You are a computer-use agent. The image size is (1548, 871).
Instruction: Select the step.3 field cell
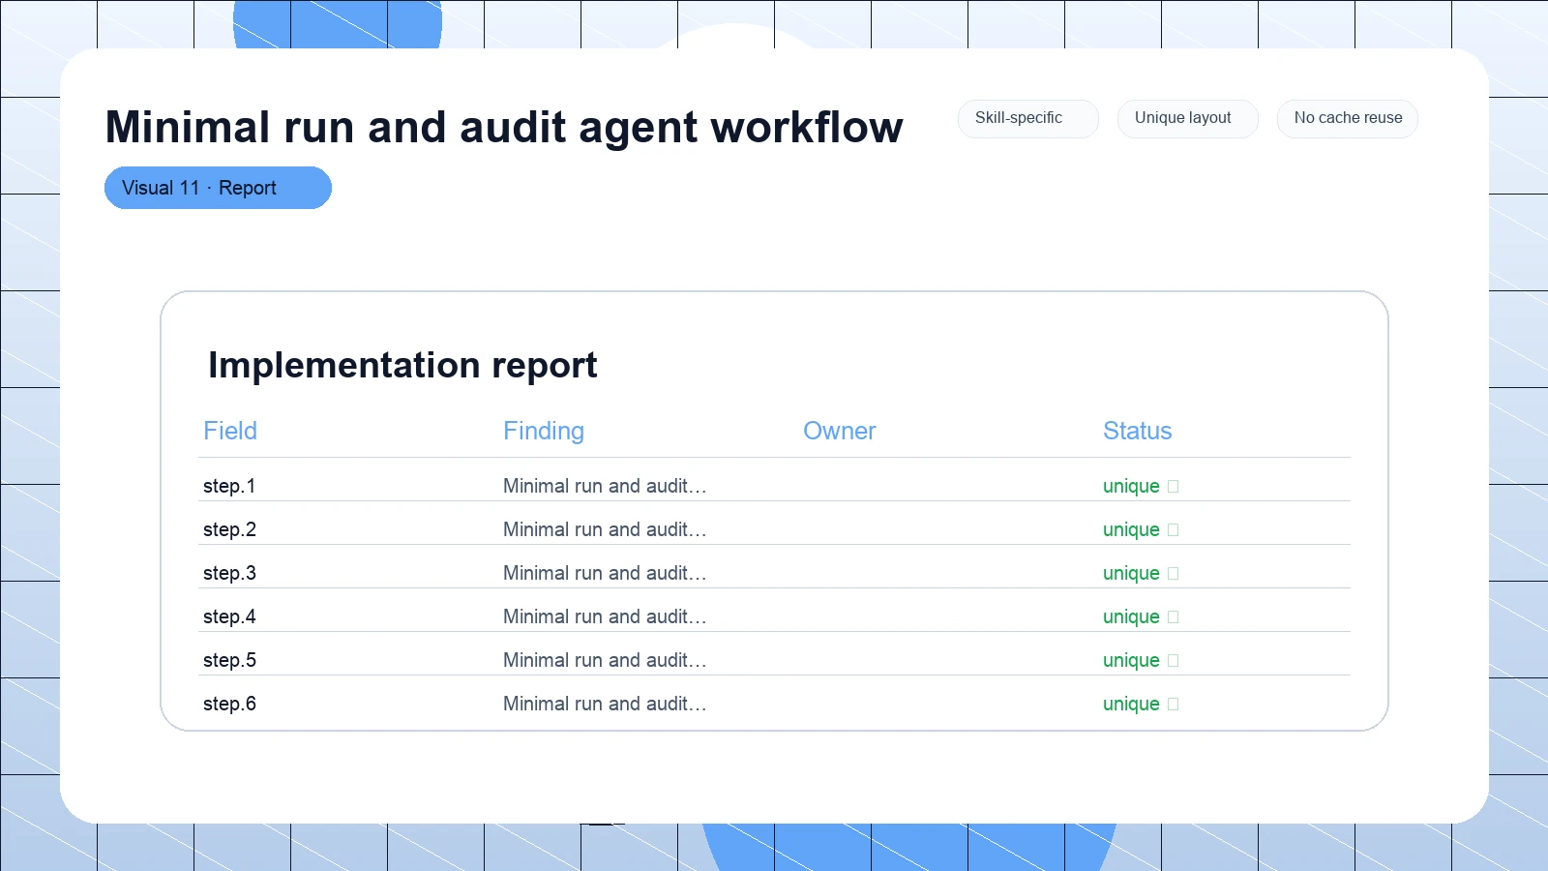pyautogui.click(x=229, y=573)
